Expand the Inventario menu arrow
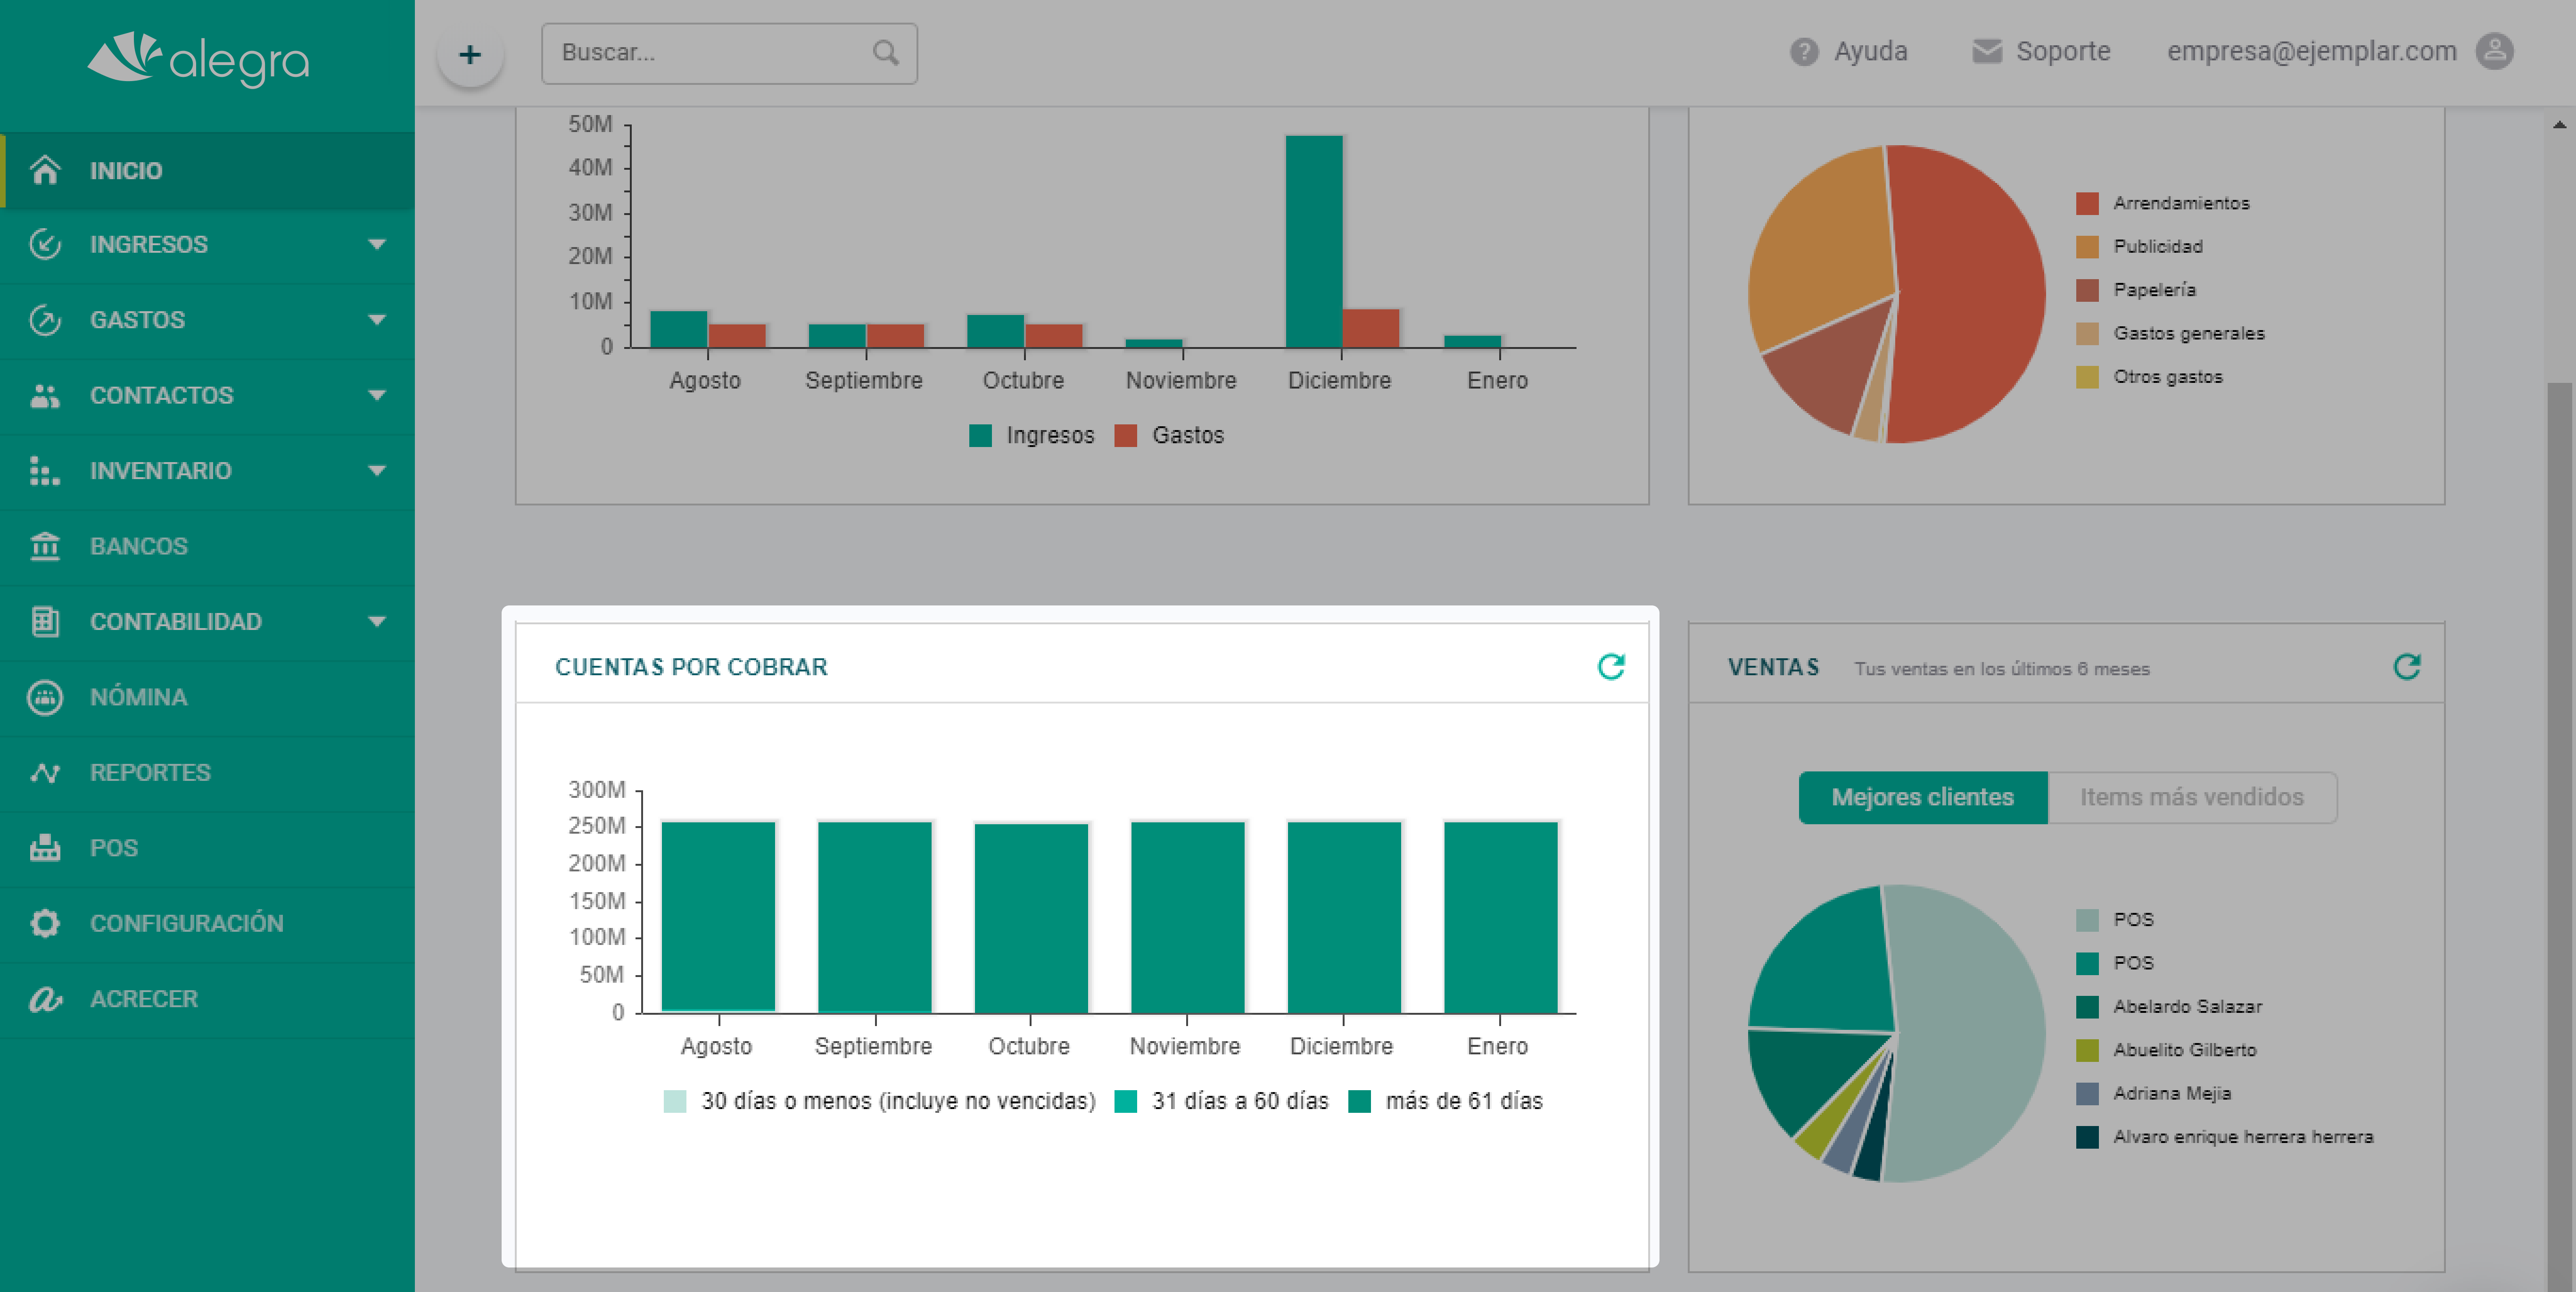Image resolution: width=2576 pixels, height=1292 pixels. point(377,470)
